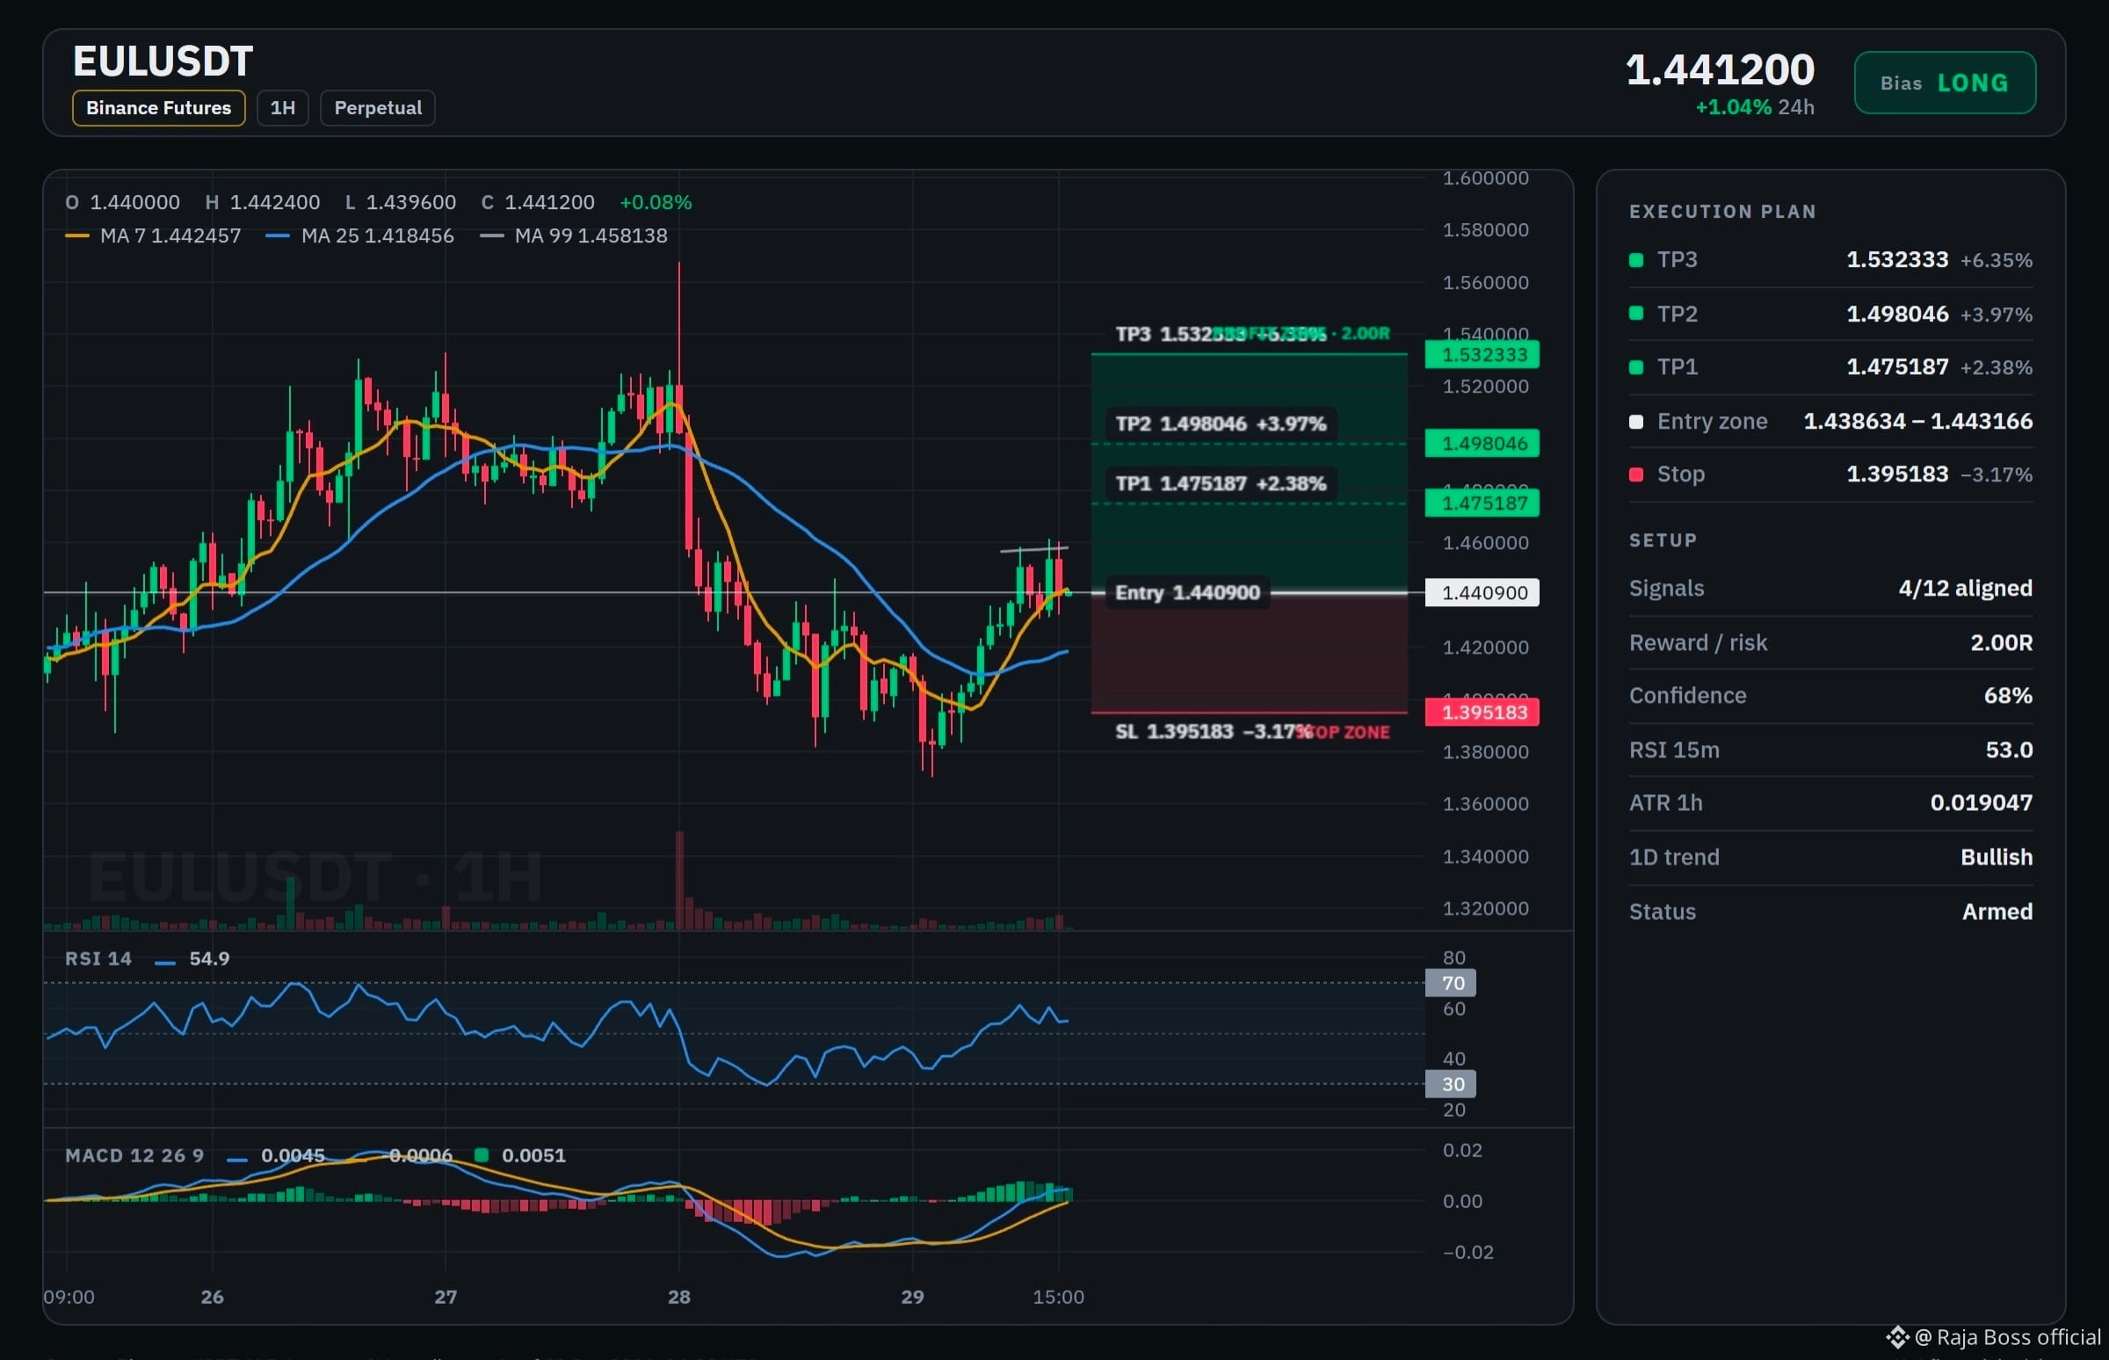Click the Entry 1.440900 chart label
The image size is (2109, 1360).
1187,592
